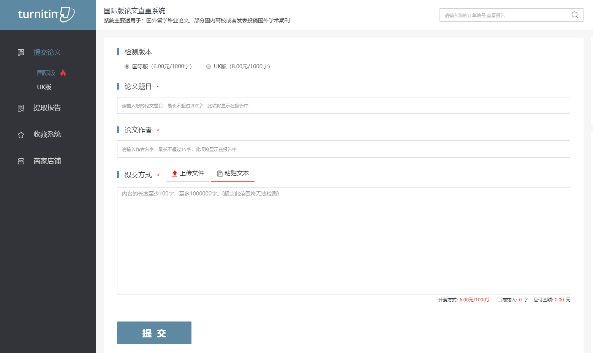Click the paste clipboard icon
This screenshot has height=353, width=593.
point(220,173)
